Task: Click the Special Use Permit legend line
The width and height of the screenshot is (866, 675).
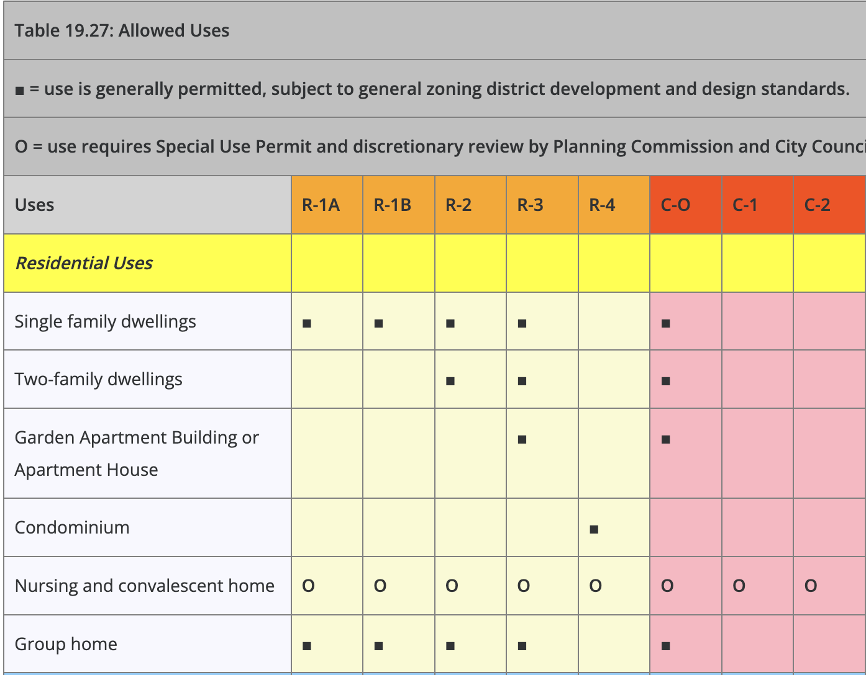Action: (x=440, y=146)
